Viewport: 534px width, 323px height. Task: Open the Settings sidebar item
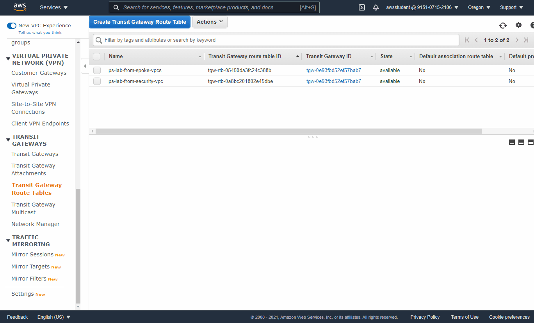[23, 294]
